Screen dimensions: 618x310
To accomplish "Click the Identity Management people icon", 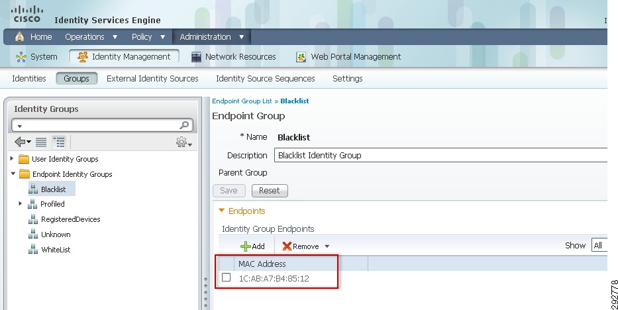I will pyautogui.click(x=83, y=57).
